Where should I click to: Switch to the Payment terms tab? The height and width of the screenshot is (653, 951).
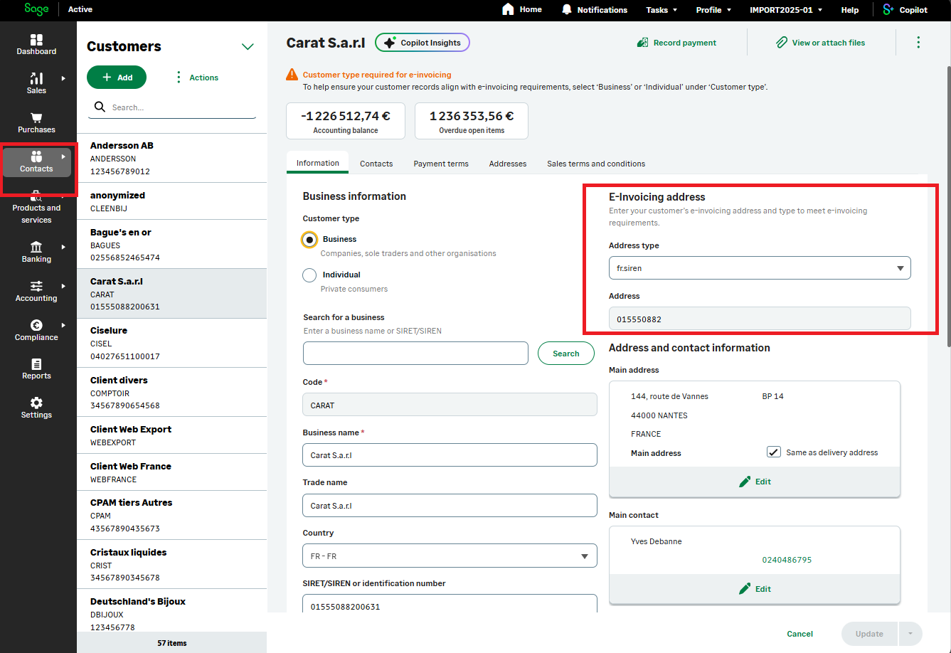(x=441, y=164)
